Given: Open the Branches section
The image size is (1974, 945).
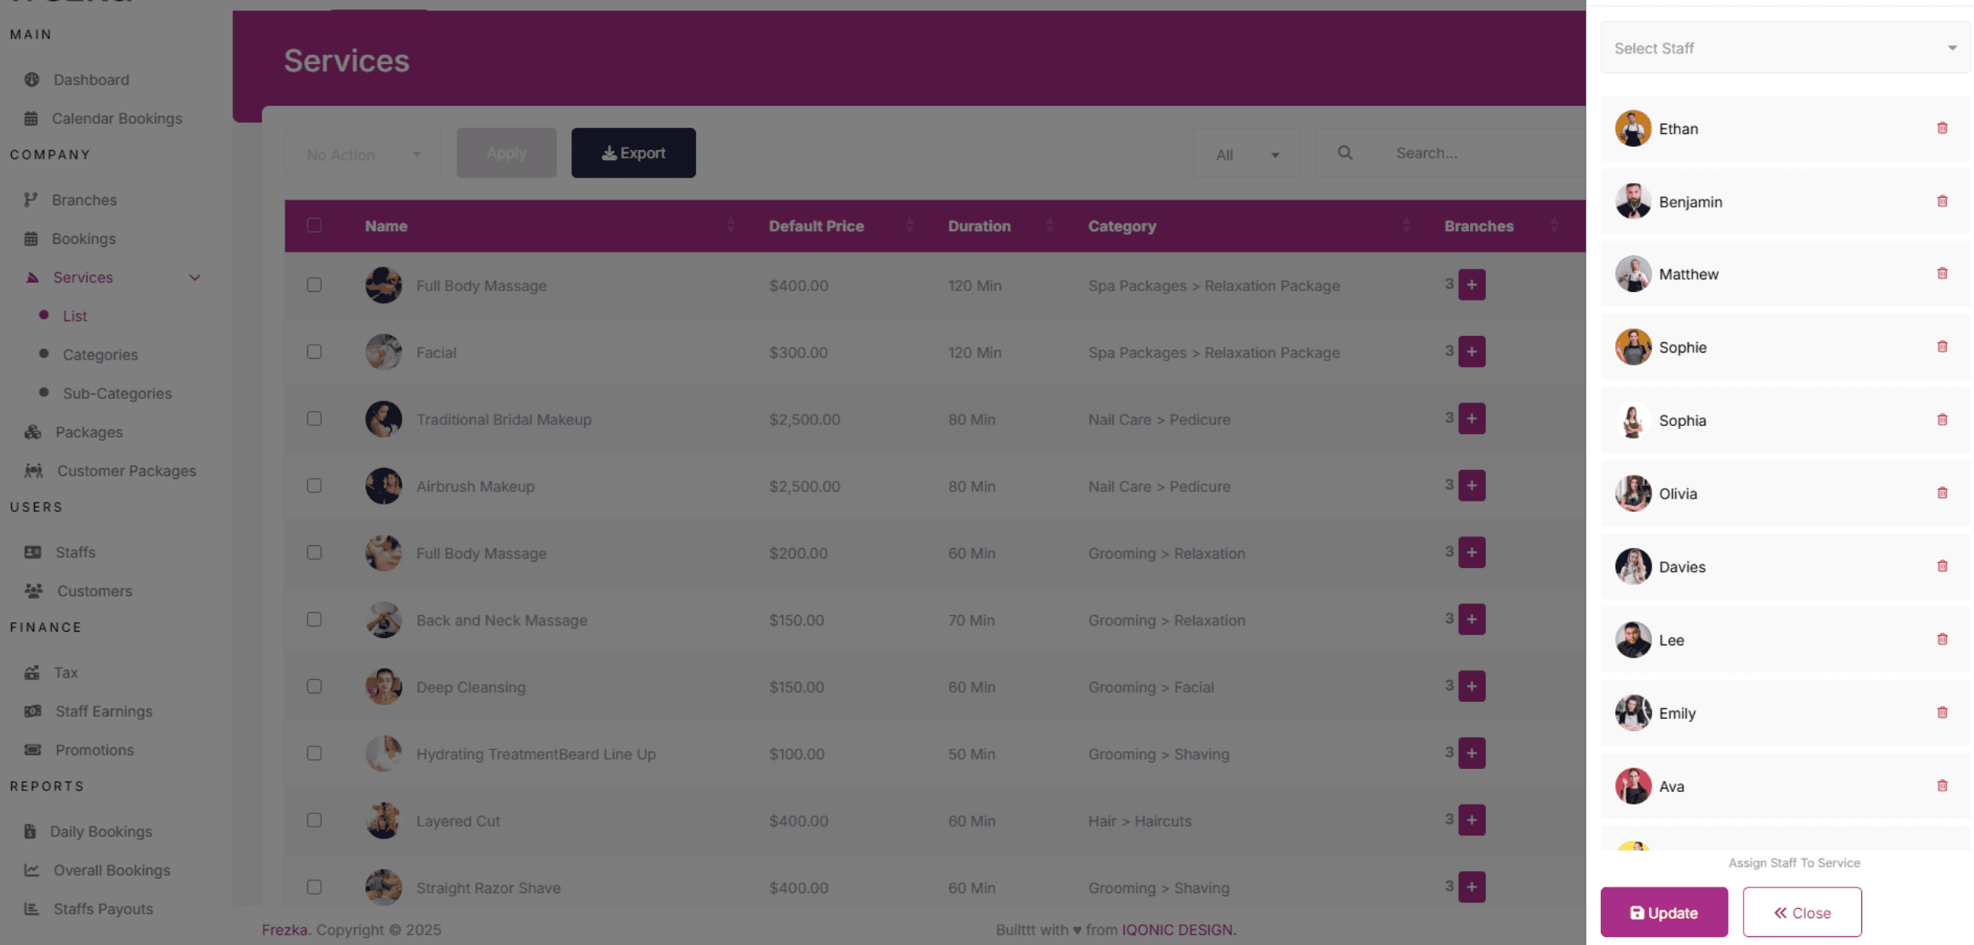Looking at the screenshot, I should point(84,200).
